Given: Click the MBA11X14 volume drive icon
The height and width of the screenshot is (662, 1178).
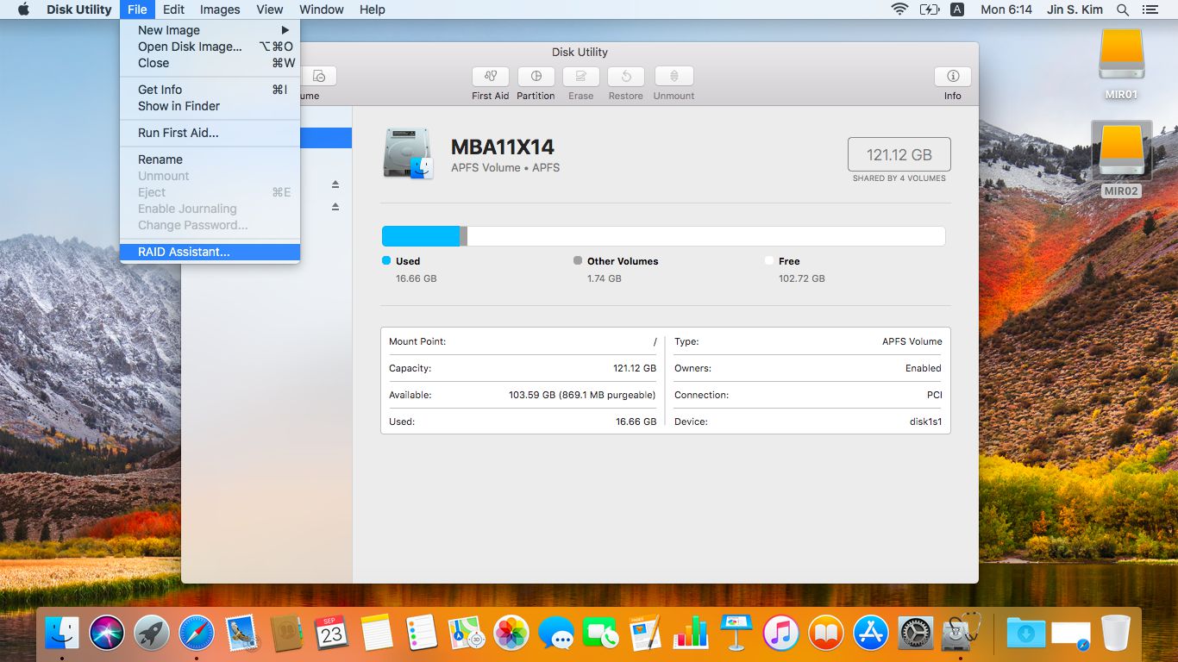Looking at the screenshot, I should tap(408, 153).
